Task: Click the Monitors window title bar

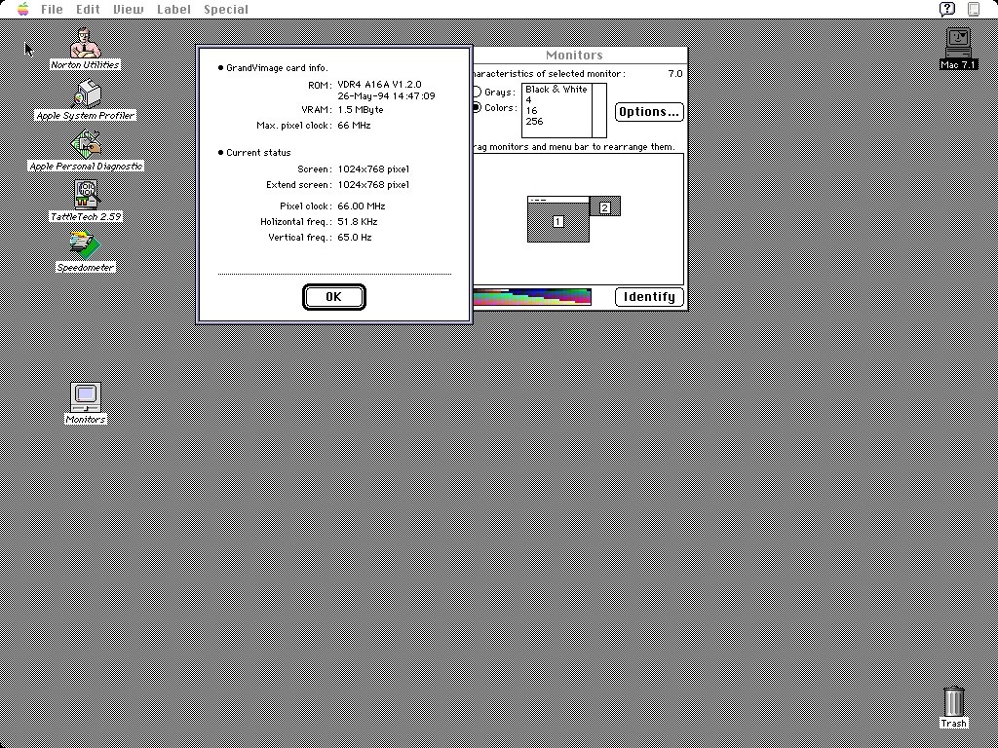Action: (579, 56)
